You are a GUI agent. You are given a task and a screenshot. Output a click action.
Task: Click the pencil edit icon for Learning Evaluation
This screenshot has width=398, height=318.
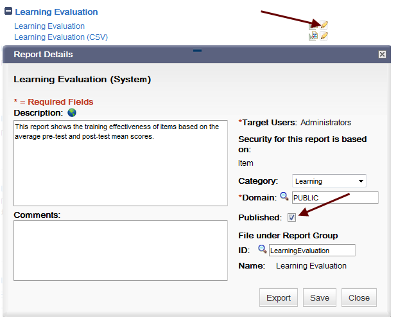coord(324,25)
